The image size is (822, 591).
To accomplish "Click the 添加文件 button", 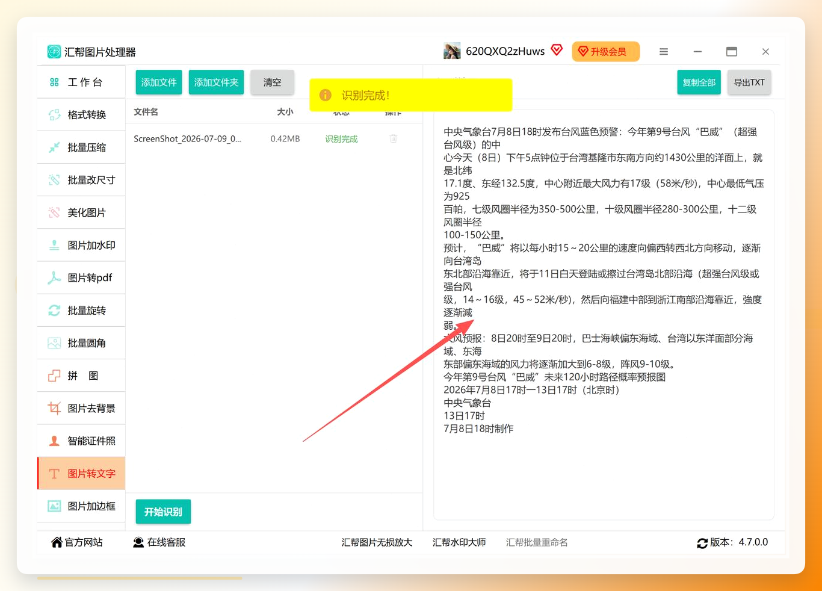I will click(x=159, y=82).
